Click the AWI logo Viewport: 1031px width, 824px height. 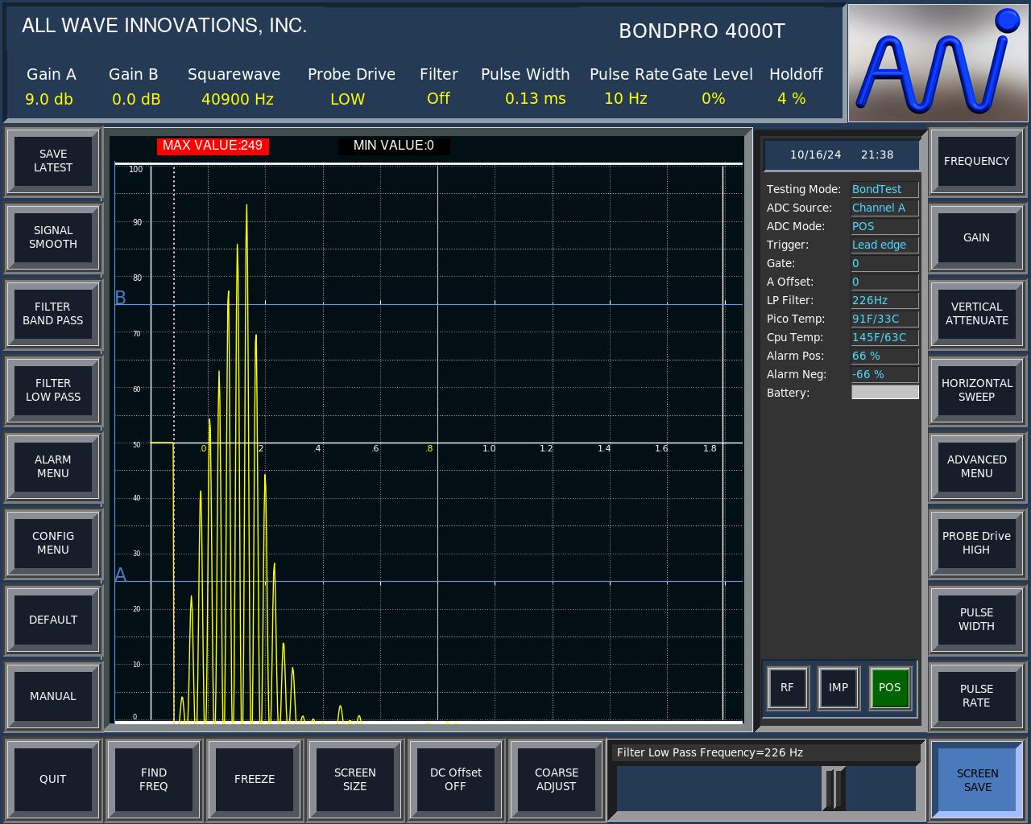pos(938,63)
